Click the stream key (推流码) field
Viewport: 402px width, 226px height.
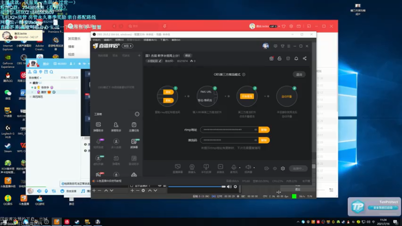tap(230, 140)
